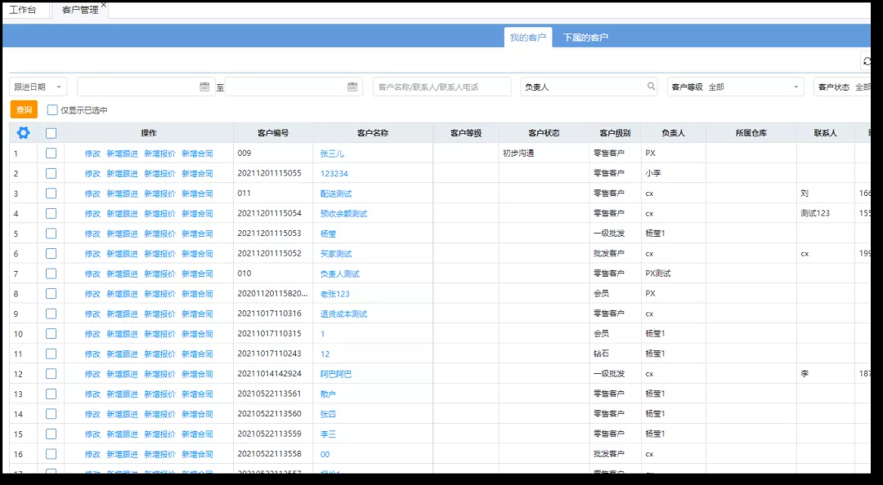Switch to 下属的客户 tab
The height and width of the screenshot is (485, 883).
coord(585,38)
